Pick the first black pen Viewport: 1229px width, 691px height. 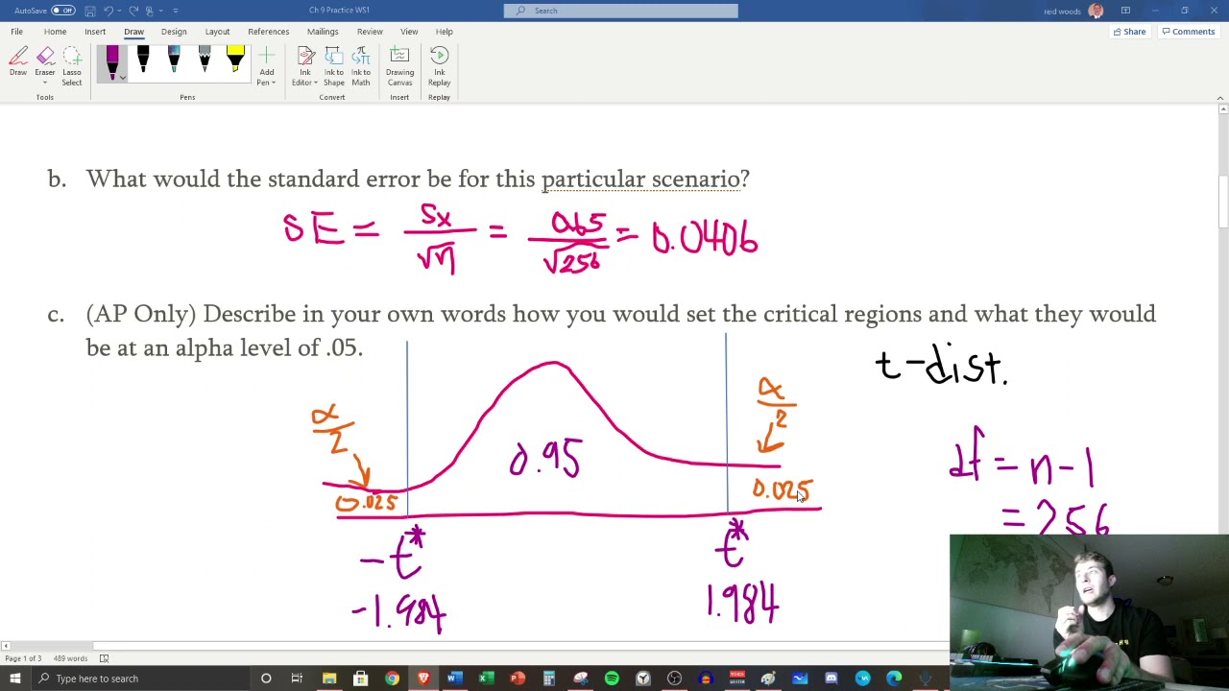(143, 60)
